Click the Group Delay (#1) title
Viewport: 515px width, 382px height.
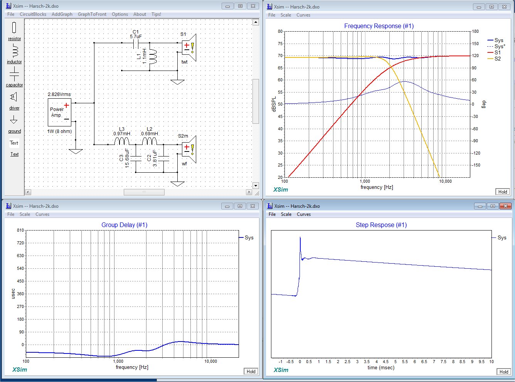[x=124, y=225]
